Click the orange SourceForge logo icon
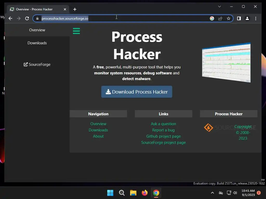 tap(209, 127)
